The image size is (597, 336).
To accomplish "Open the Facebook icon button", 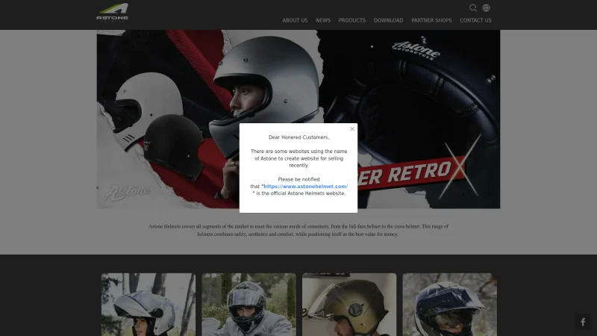I will [583, 322].
